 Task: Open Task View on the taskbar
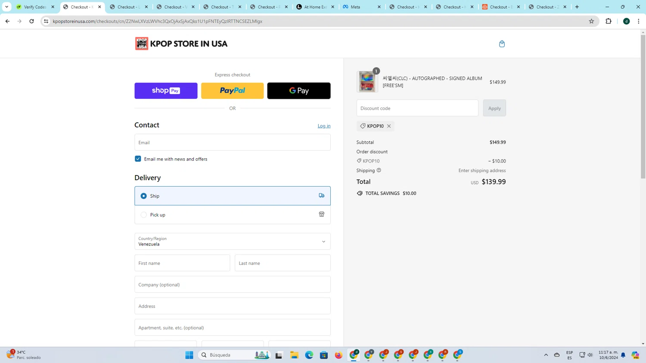point(279,355)
